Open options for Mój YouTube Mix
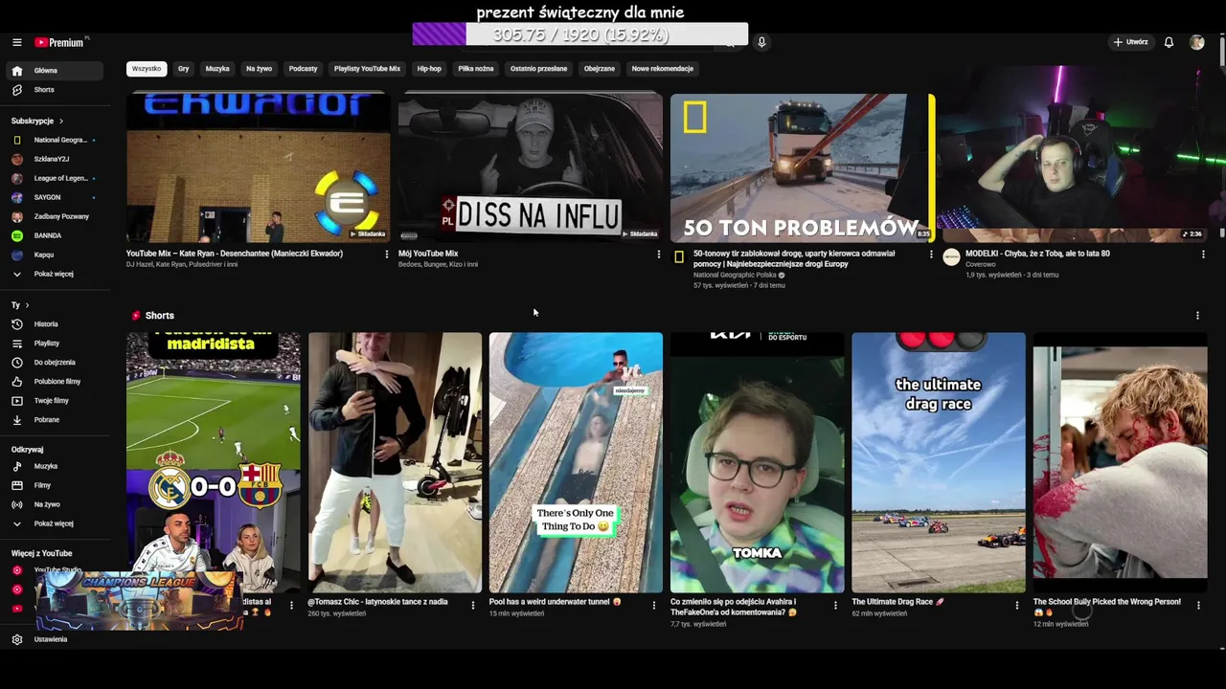 (x=658, y=255)
